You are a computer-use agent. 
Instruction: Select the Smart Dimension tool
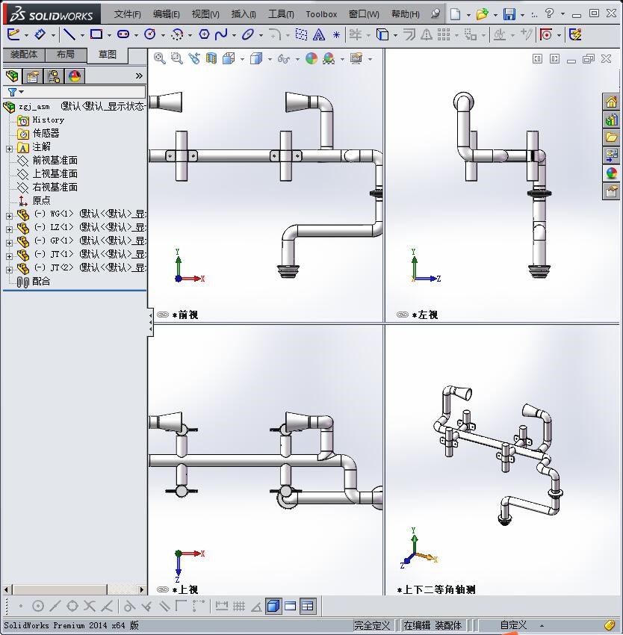pos(40,35)
